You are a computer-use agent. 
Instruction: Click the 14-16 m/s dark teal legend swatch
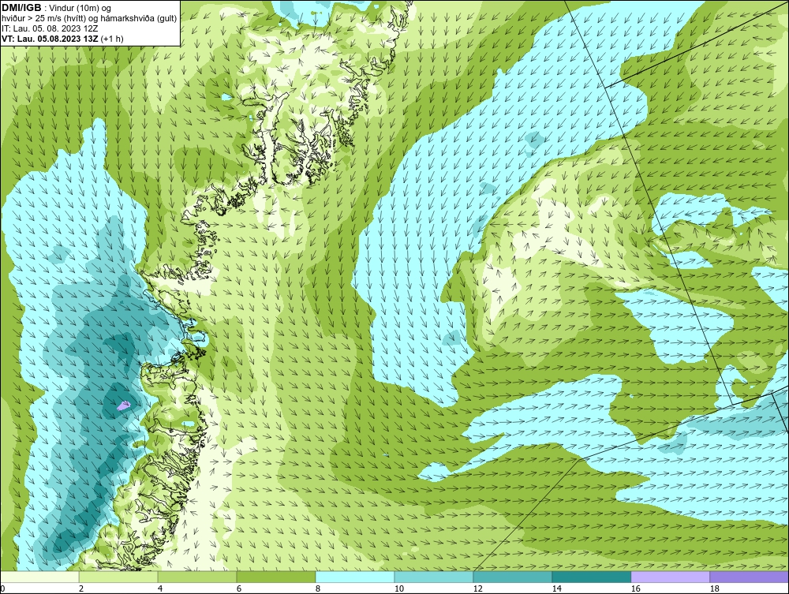591,577
